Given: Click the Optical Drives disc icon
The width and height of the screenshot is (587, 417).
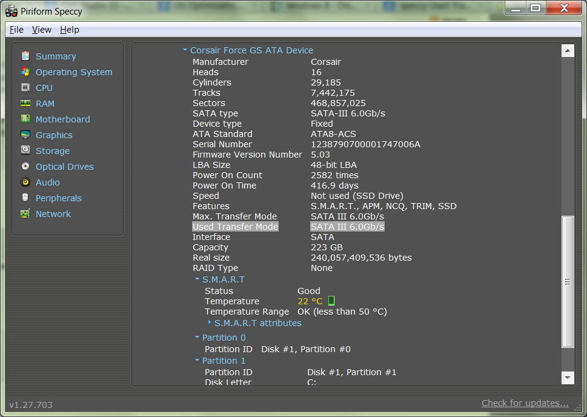Looking at the screenshot, I should point(25,166).
